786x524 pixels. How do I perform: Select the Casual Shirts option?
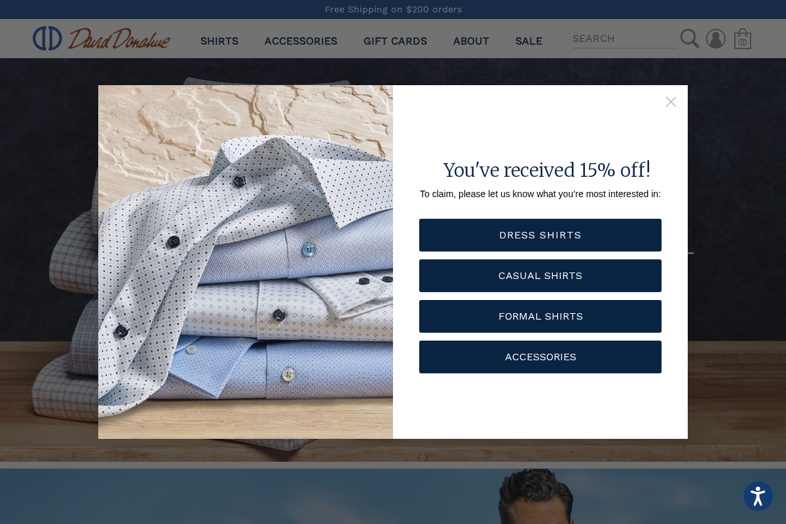click(540, 276)
